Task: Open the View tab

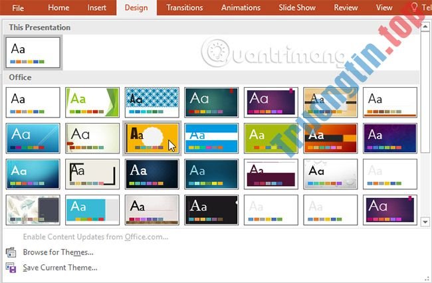Action: 384,7
